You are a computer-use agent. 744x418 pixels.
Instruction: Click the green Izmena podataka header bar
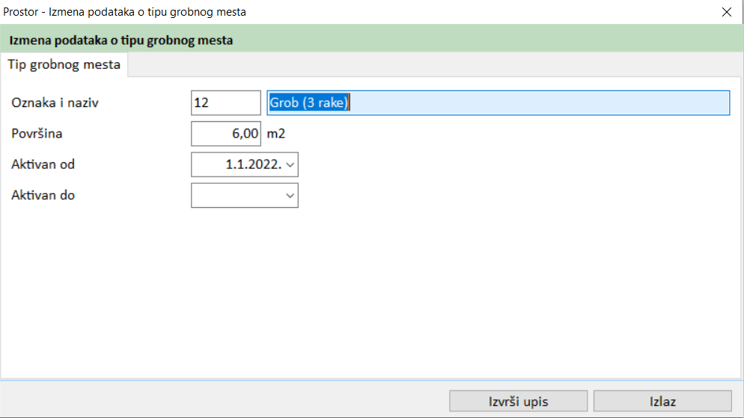tap(374, 40)
